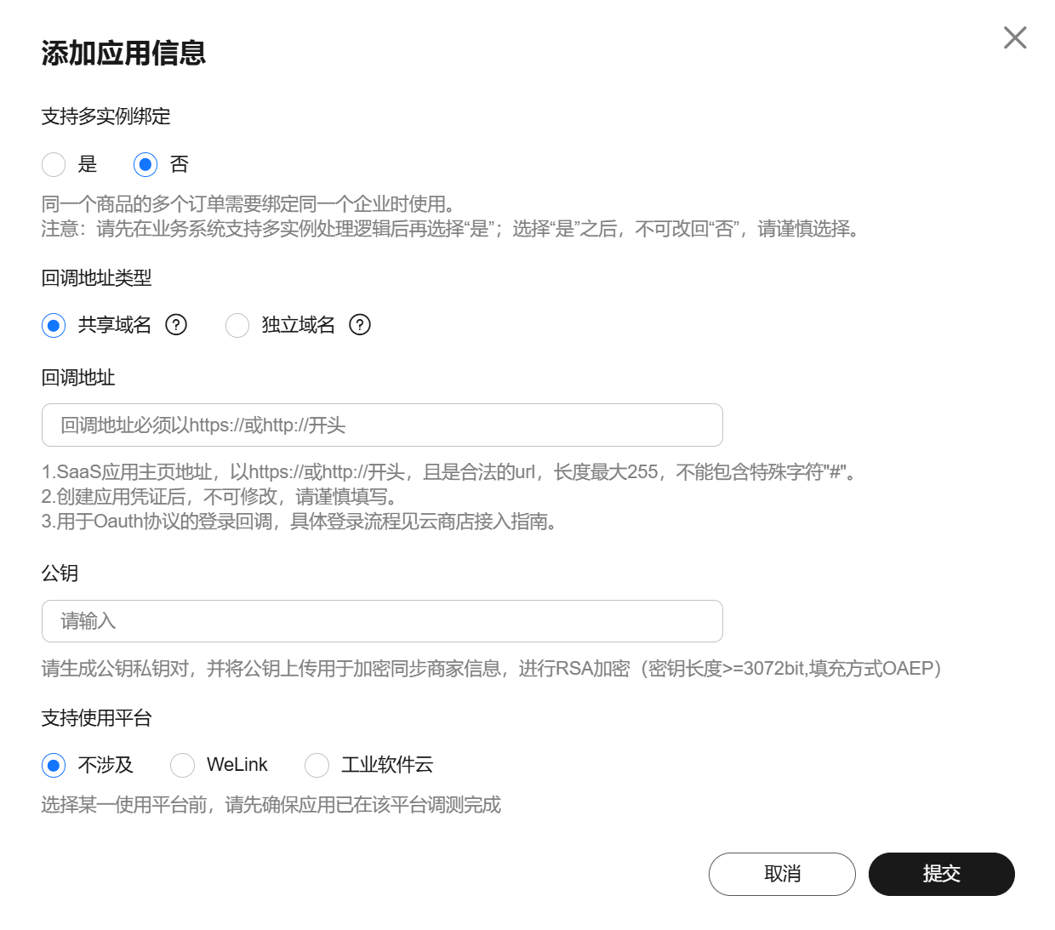This screenshot has height=930, width=1055.
Task: Submit the form with 提交 button
Action: click(x=941, y=874)
